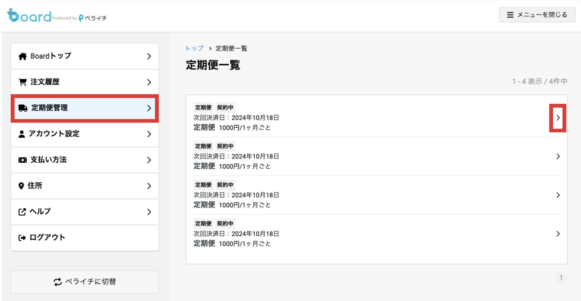Expand the chevron on アカウント設定 row
The height and width of the screenshot is (301, 581).
pyautogui.click(x=149, y=134)
